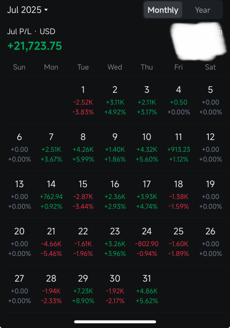Open July 29 with +7.23K gain
230x328 pixels.
83,289
